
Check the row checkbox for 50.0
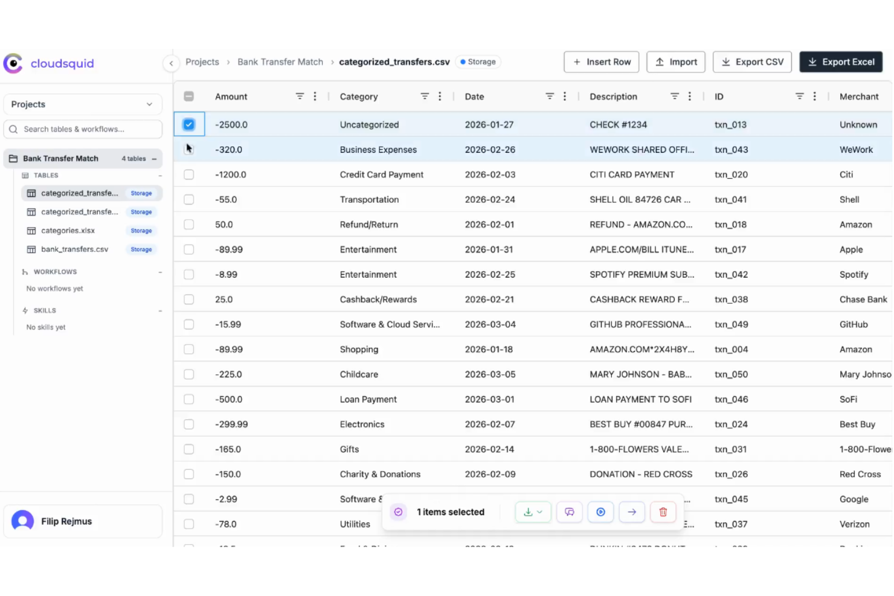point(189,225)
